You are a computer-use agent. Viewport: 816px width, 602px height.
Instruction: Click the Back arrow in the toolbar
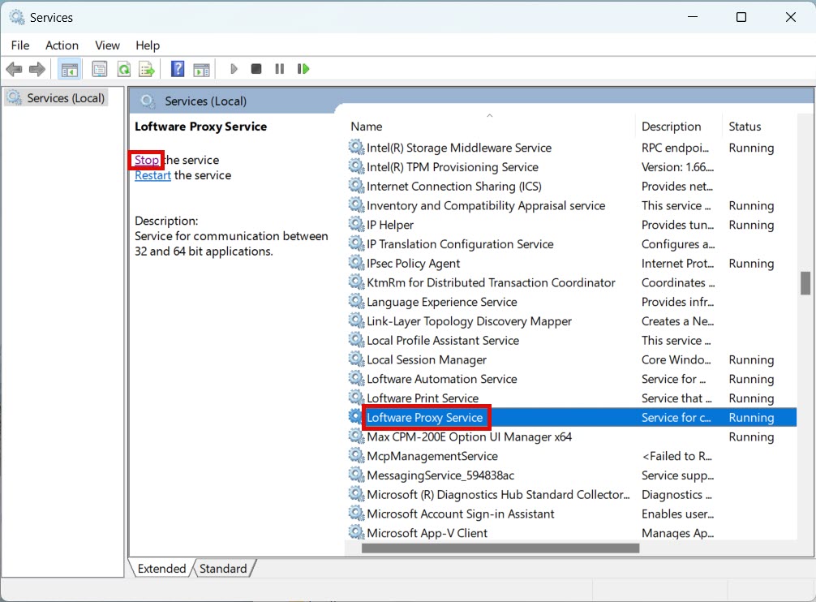14,69
